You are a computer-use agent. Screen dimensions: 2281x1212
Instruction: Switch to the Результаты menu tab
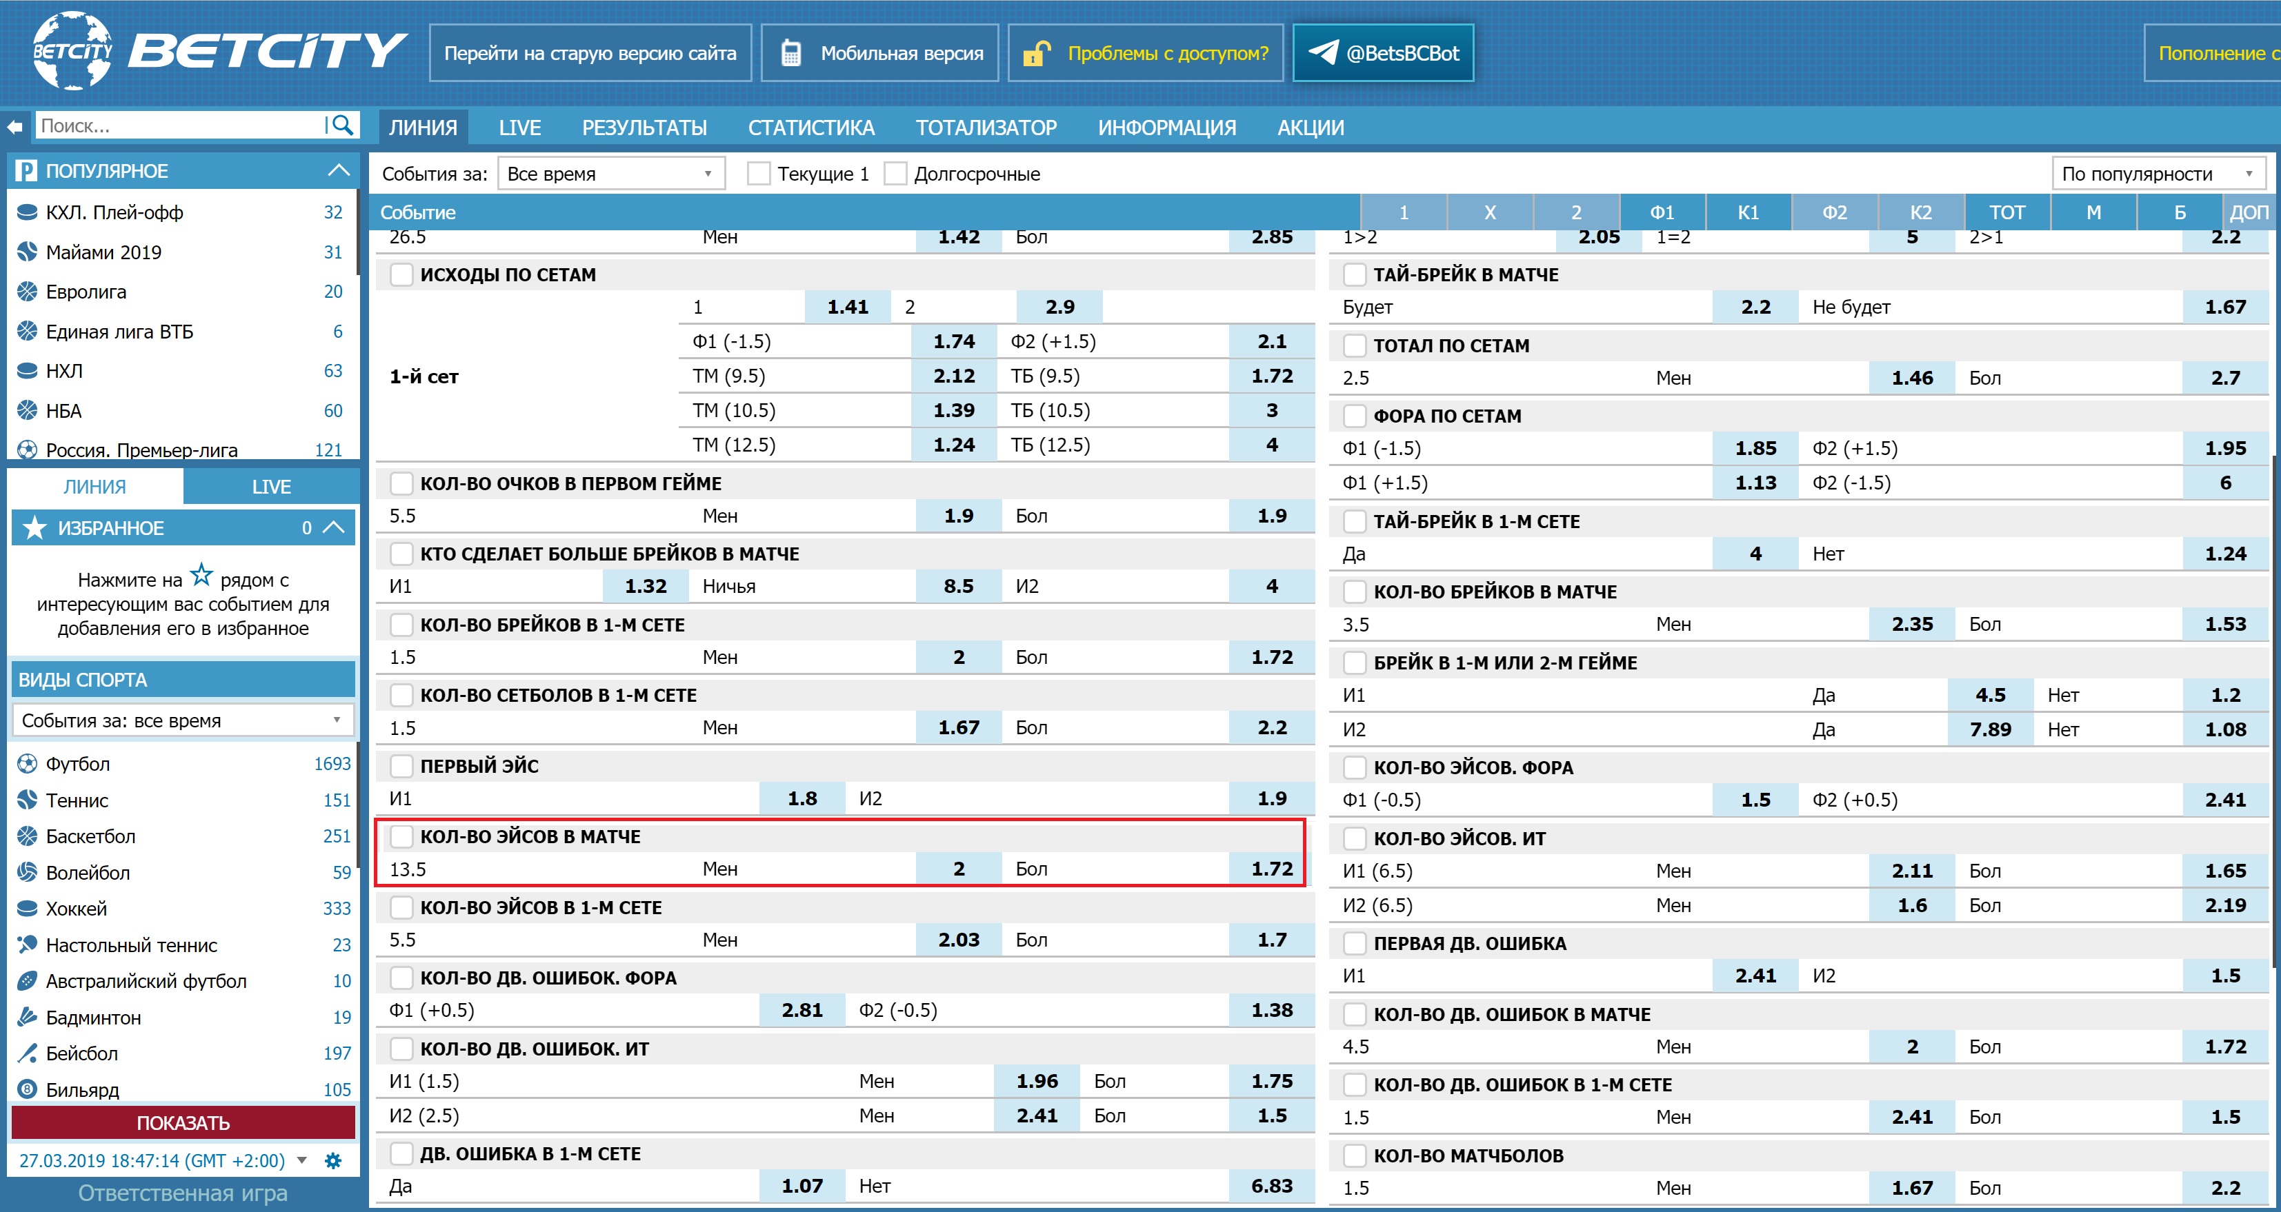[644, 128]
